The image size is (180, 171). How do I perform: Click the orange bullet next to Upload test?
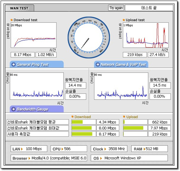tap(124, 20)
